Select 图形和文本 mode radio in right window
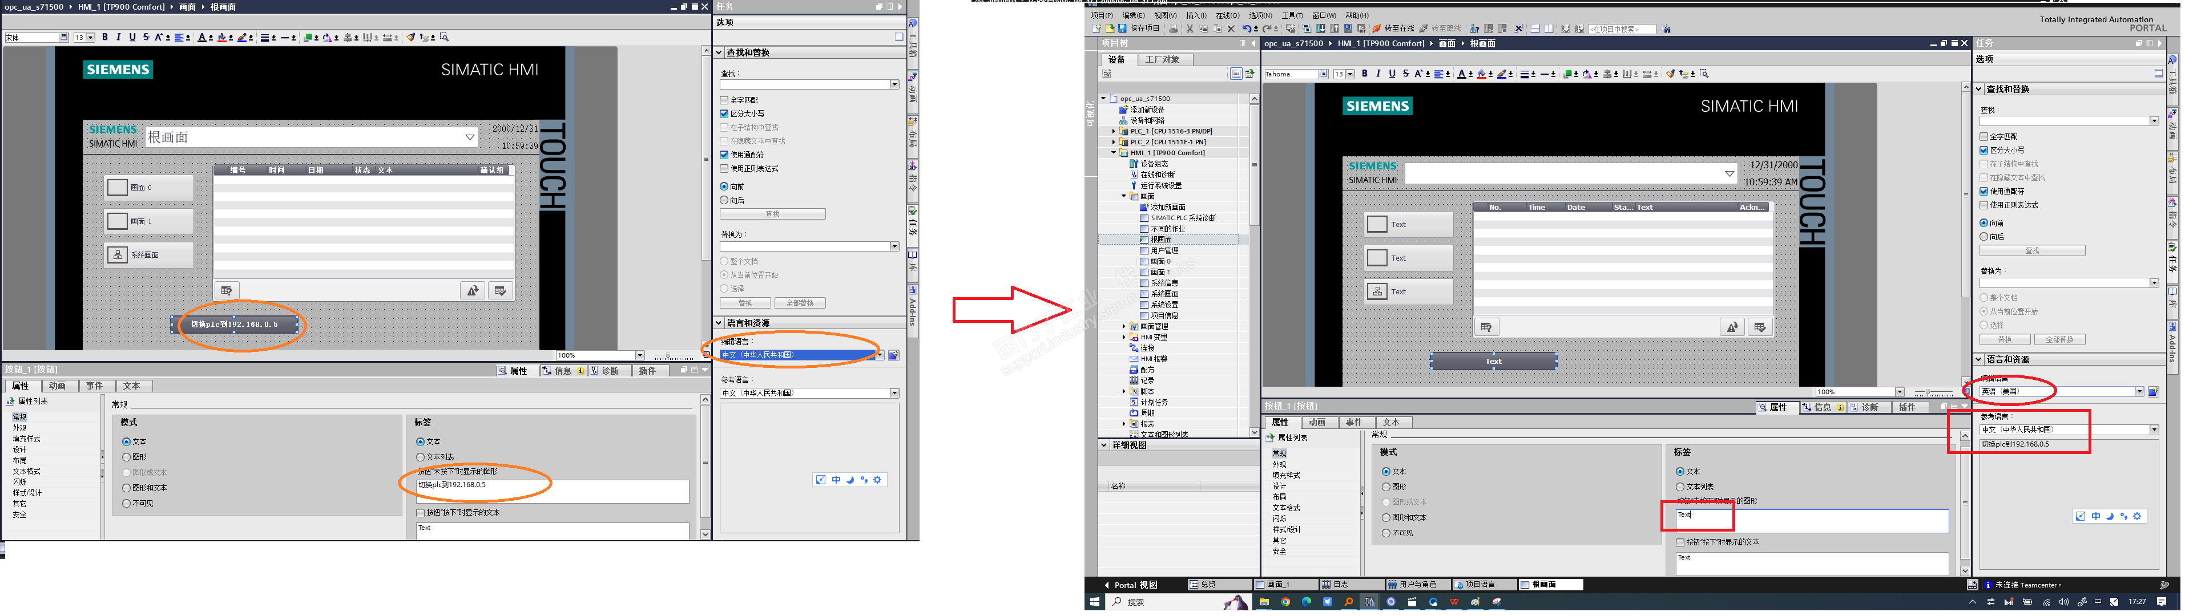The width and height of the screenshot is (2185, 616). (x=1386, y=518)
